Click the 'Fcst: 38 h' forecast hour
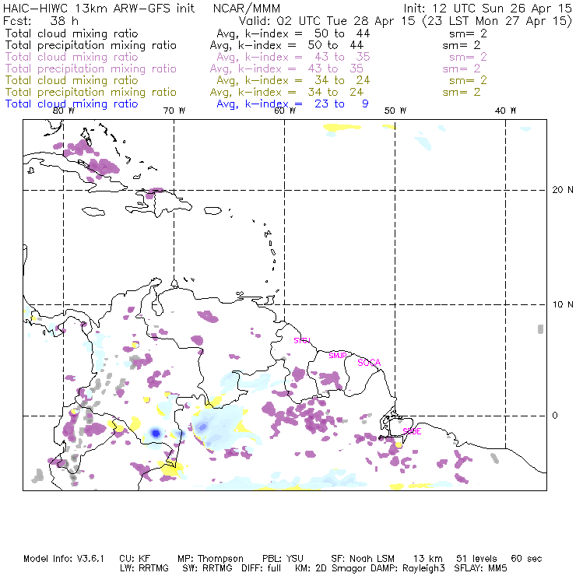Image resolution: width=576 pixels, height=576 pixels. pyautogui.click(x=40, y=20)
